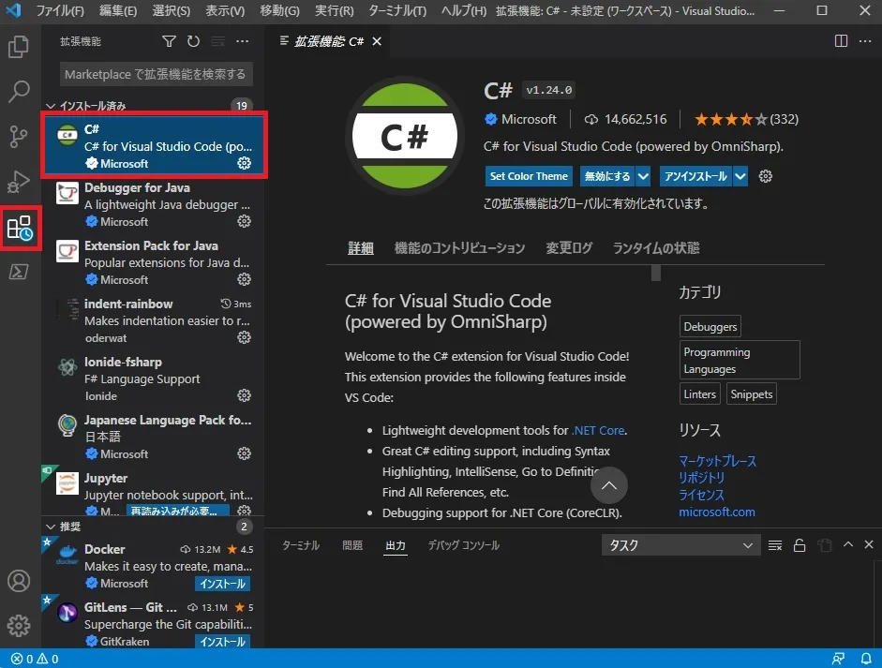Maximize the bottom panel with the chevron
882x668 pixels.
(x=847, y=543)
